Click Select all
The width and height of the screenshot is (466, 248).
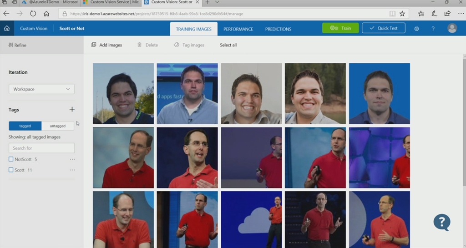click(228, 45)
